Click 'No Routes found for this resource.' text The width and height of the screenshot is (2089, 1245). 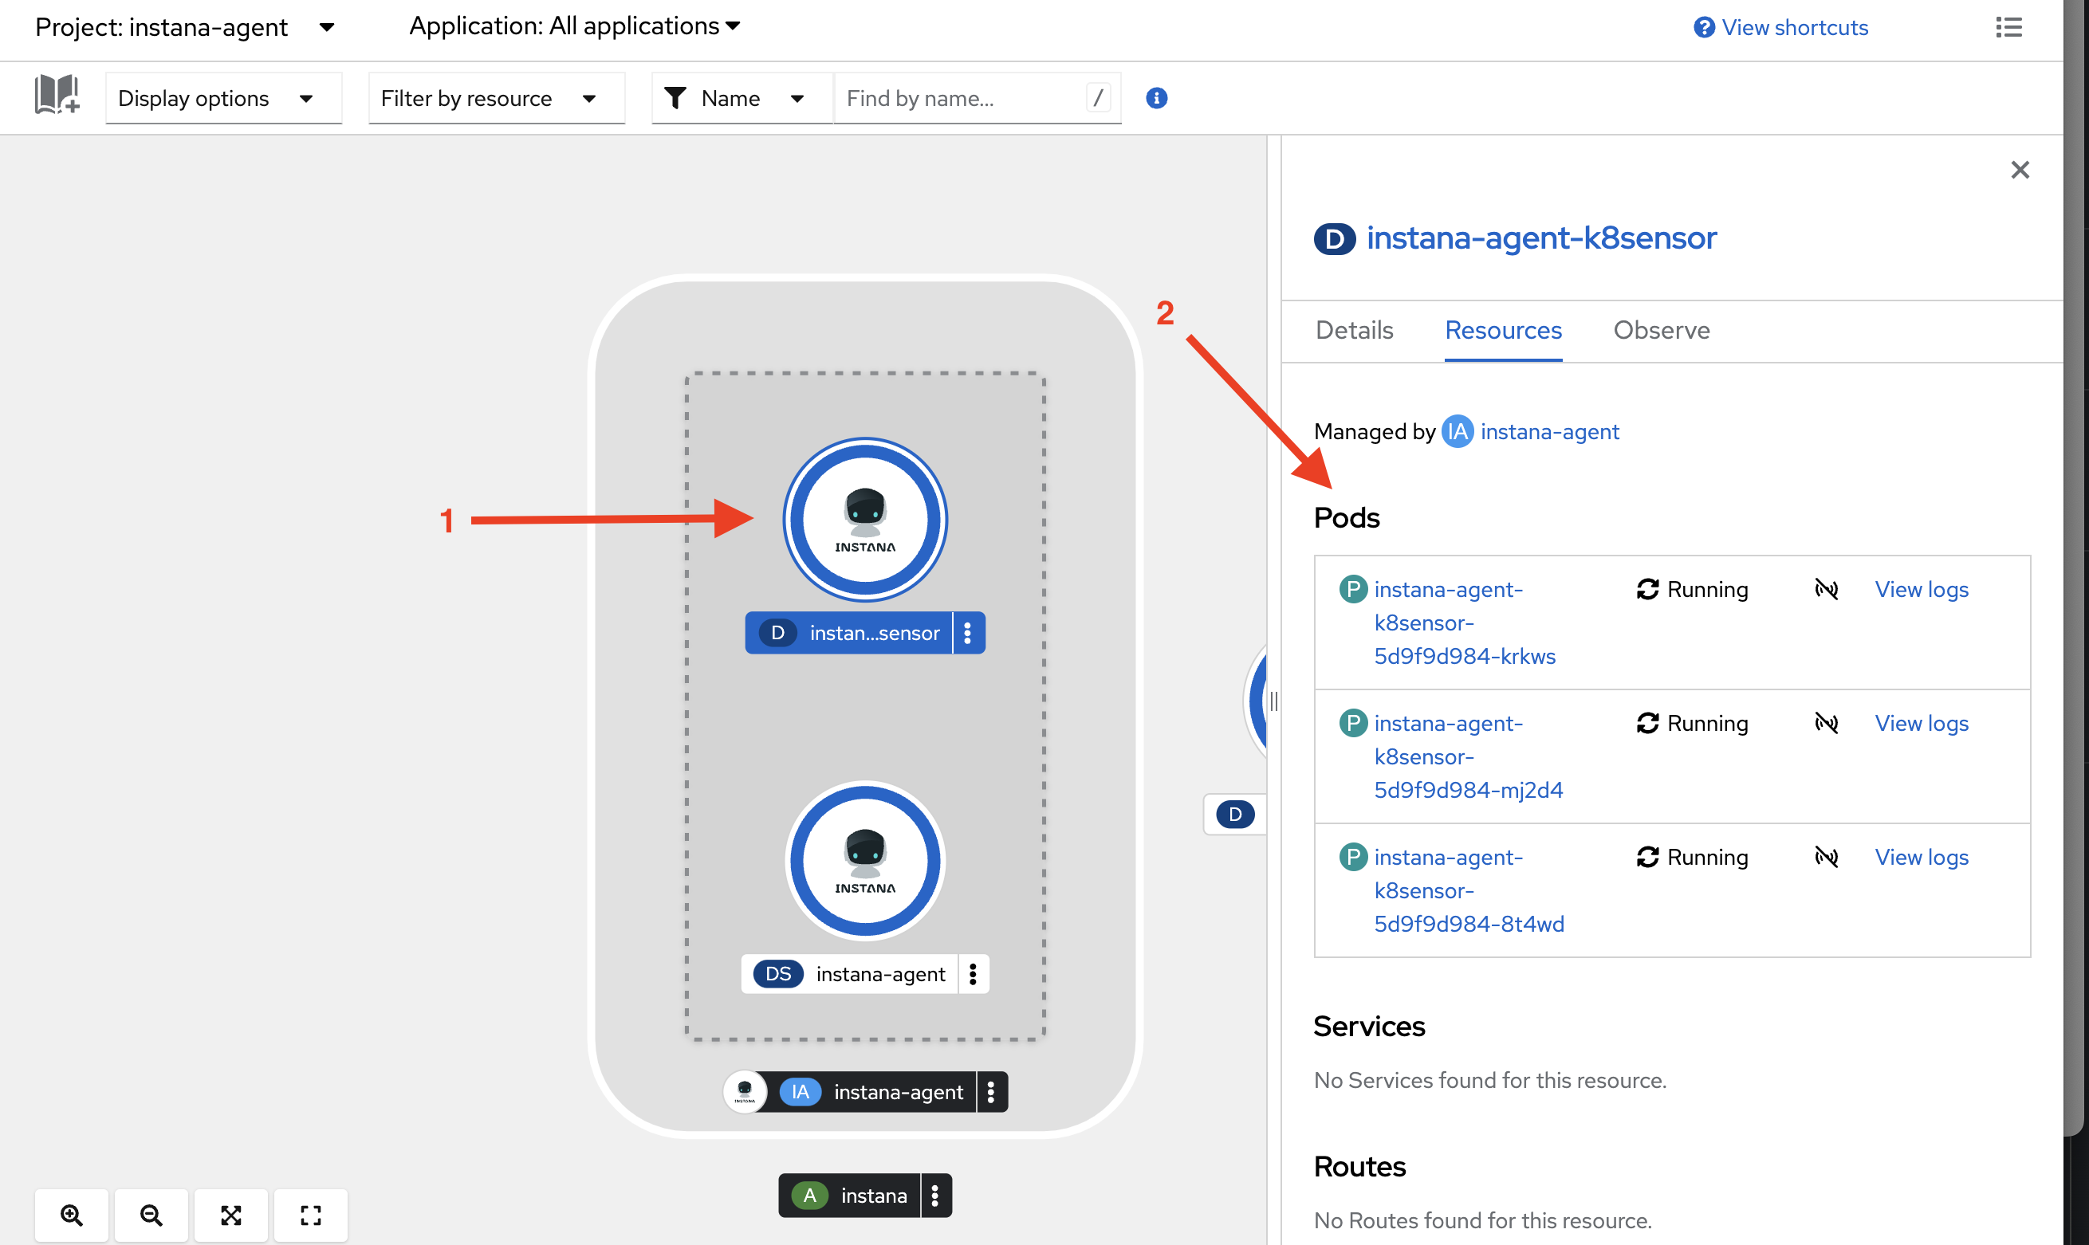tap(1482, 1219)
